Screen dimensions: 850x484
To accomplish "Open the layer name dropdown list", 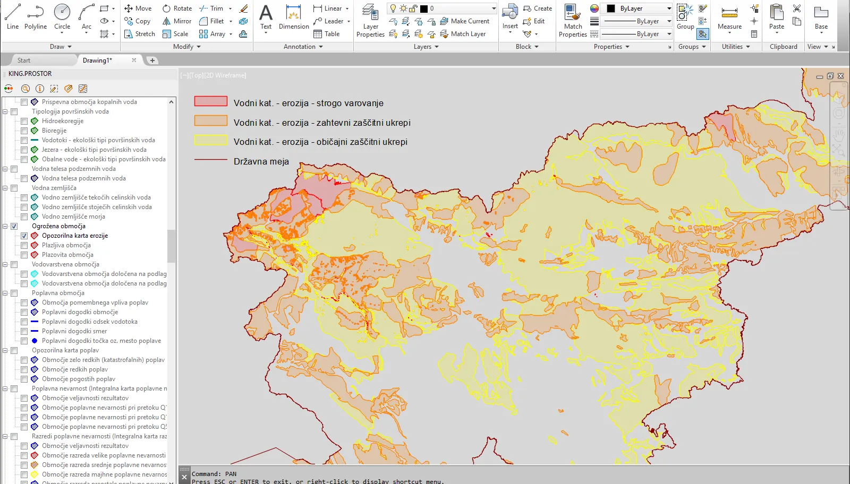I will coord(494,8).
